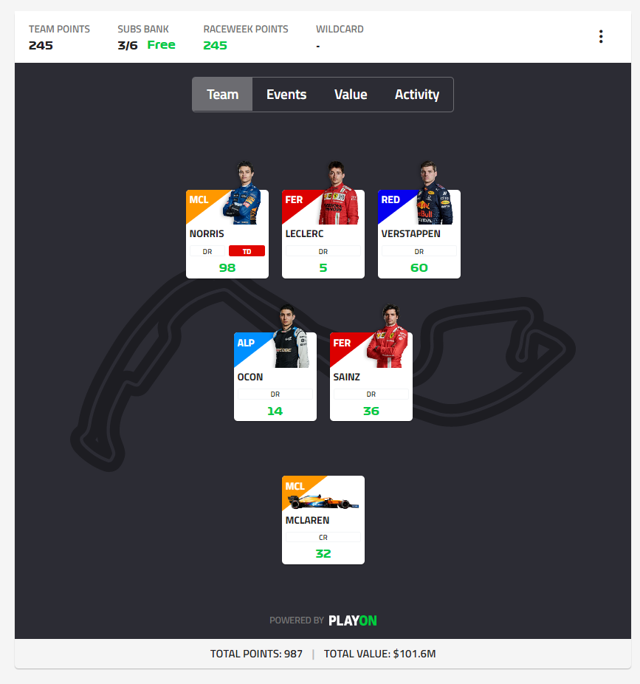Screen dimensions: 640x684
Task: Click the RED team color corner badge
Action: pyautogui.click(x=391, y=201)
